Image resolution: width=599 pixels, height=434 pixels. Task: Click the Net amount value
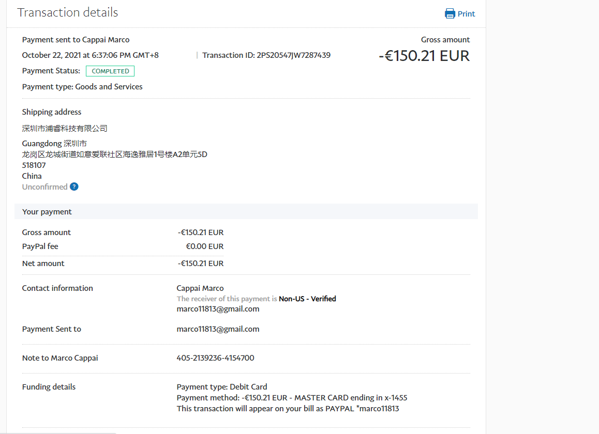coord(201,263)
